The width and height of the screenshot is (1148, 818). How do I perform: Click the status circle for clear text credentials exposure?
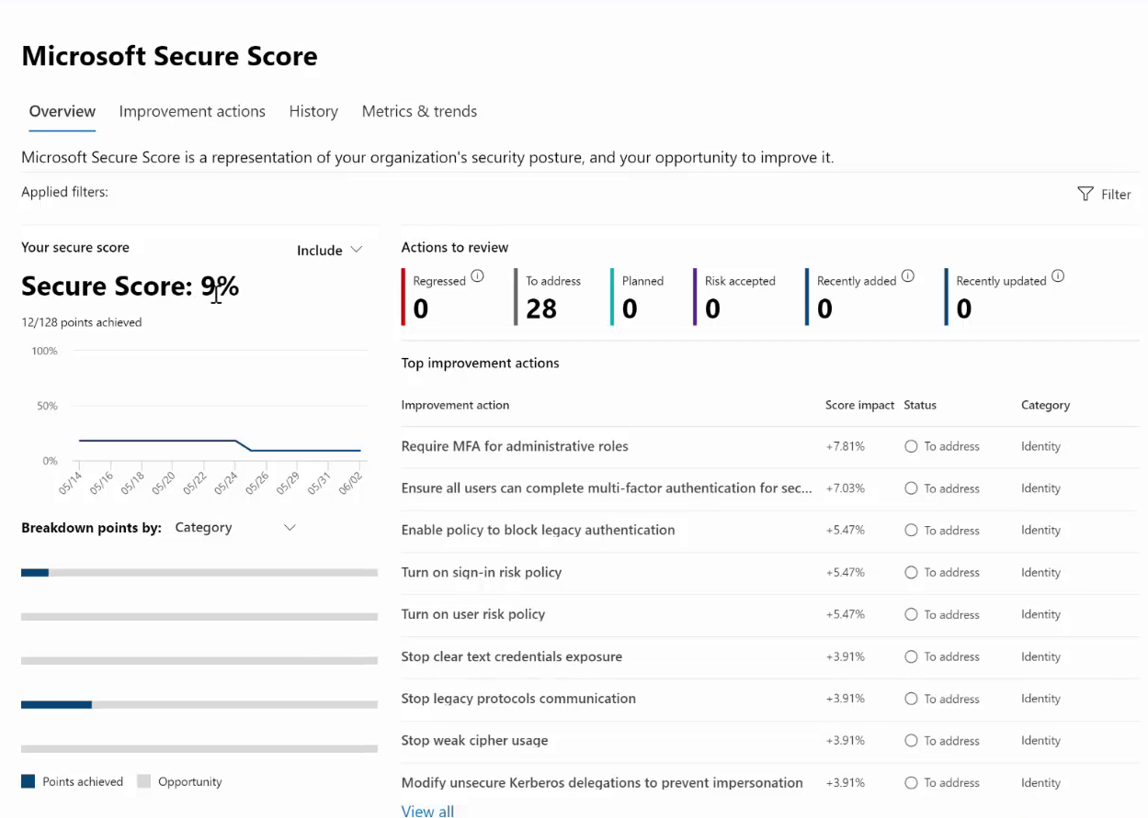point(911,657)
